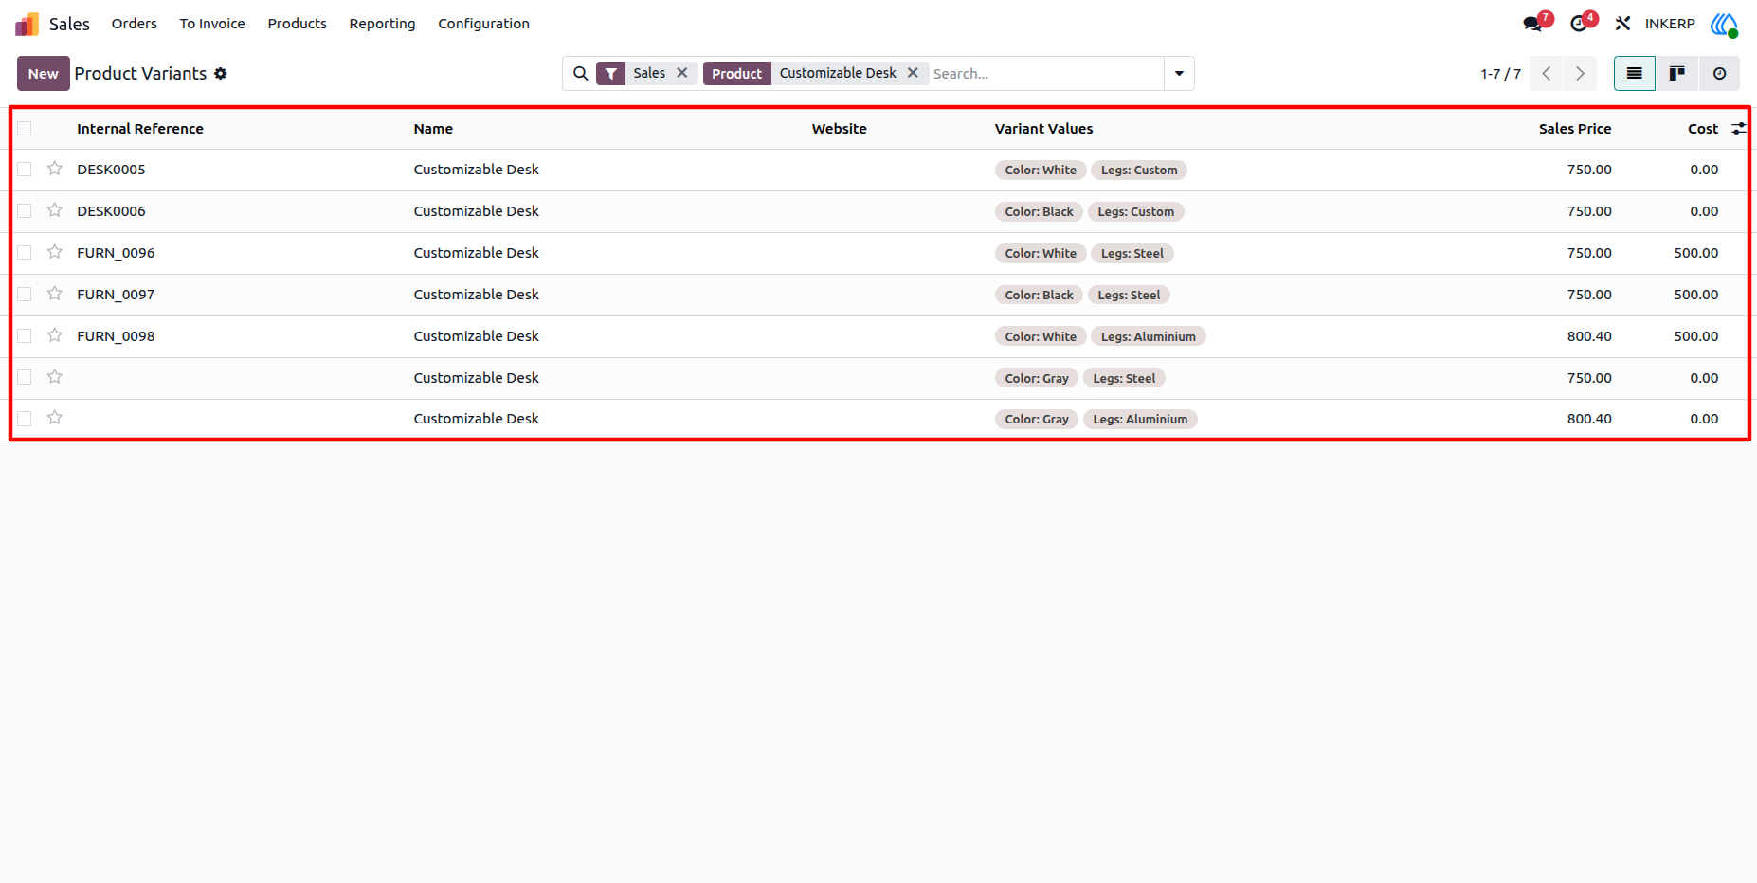Click the Legs: Aluminium tag in FURN_0098 row
1757x883 pixels.
point(1149,336)
